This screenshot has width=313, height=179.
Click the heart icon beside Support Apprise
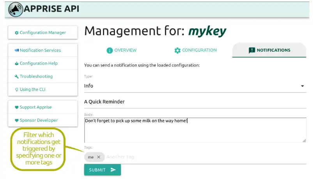click(x=17, y=108)
